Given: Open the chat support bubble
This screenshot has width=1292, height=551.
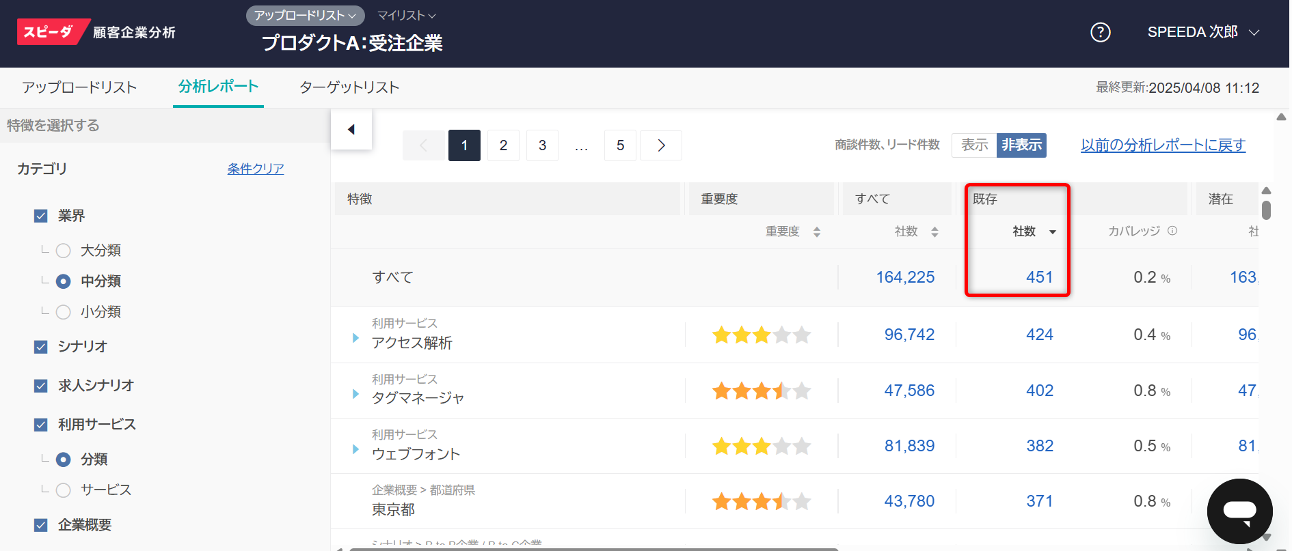Looking at the screenshot, I should point(1239,511).
